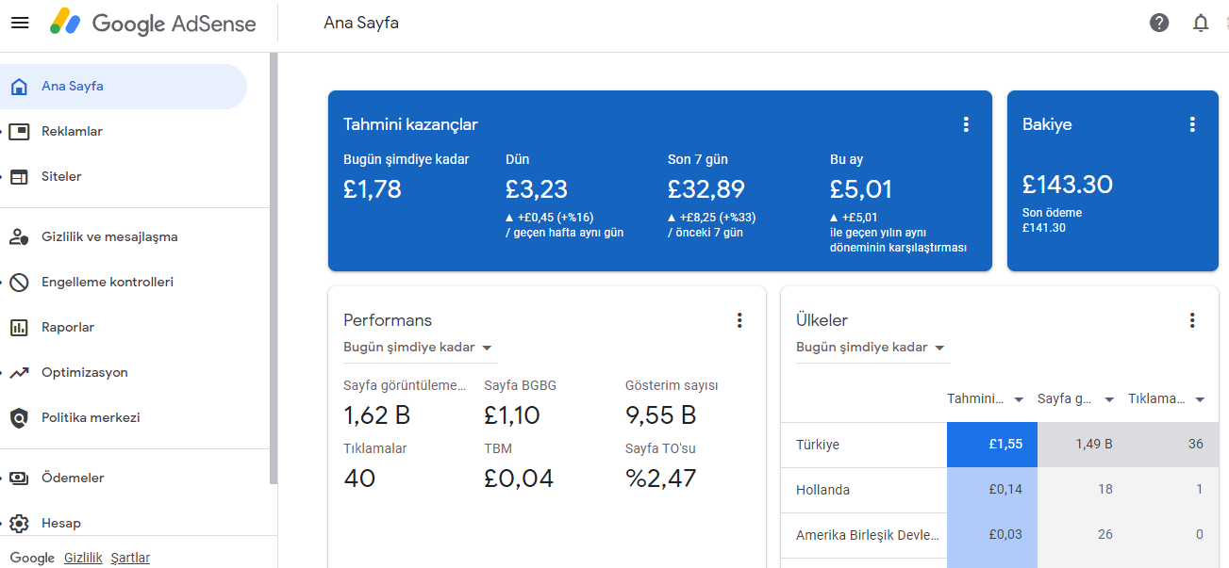Viewport: 1229px width, 568px height.
Task: Open the Tahmini column dropdown
Action: pos(1019,400)
